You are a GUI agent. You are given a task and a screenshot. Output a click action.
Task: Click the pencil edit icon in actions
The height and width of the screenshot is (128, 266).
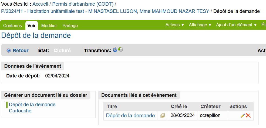click(x=243, y=116)
